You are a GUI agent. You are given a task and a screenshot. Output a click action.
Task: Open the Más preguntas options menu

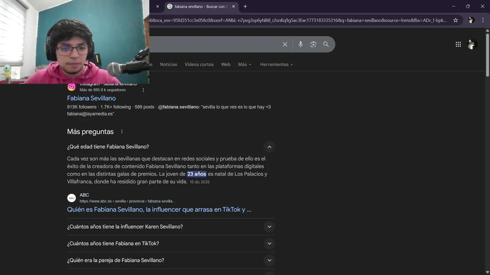pos(122,132)
